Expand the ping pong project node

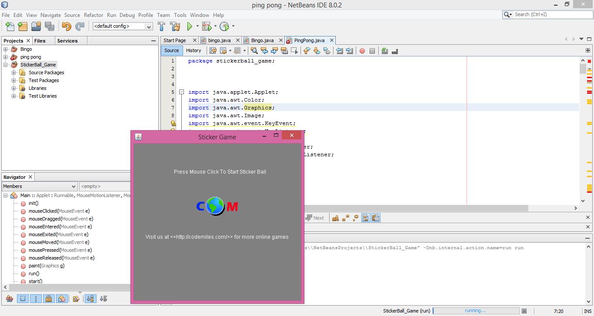point(6,57)
